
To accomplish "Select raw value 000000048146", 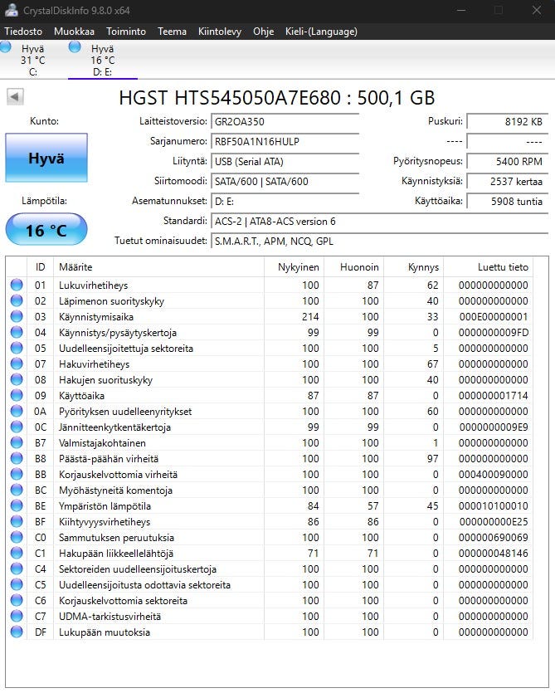I will pyautogui.click(x=493, y=554).
